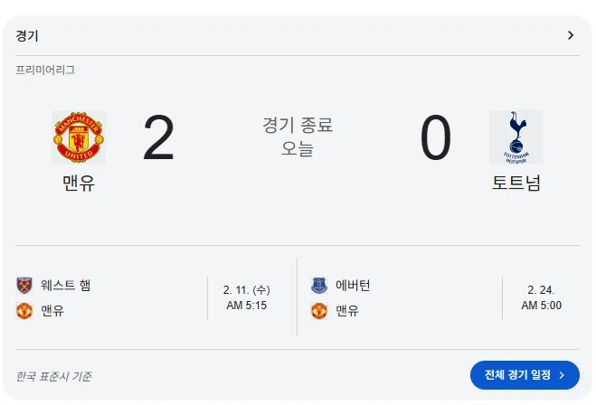Click the 2. 24. fixture date
The height and width of the screenshot is (405, 596).
coord(541,290)
